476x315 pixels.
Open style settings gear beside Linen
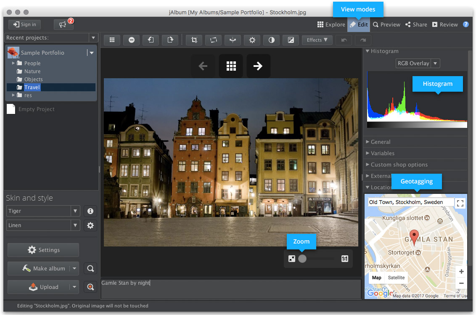(90, 225)
